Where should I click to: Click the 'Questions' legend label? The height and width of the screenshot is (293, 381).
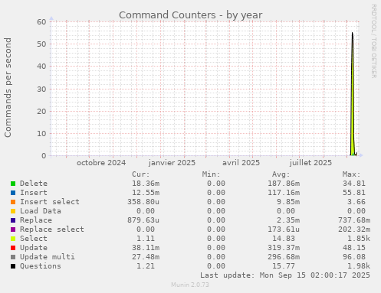coord(41,266)
